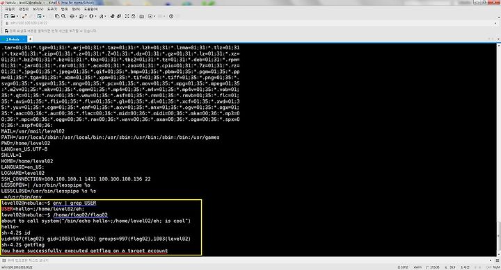Open the Help (도움말) menu
The height and width of the screenshot is (270, 501).
90,9
